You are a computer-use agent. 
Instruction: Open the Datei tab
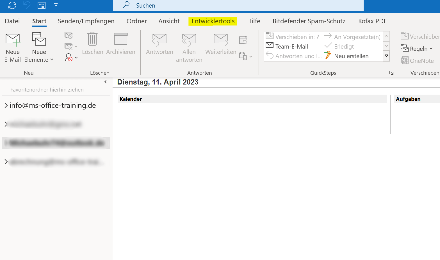point(12,21)
